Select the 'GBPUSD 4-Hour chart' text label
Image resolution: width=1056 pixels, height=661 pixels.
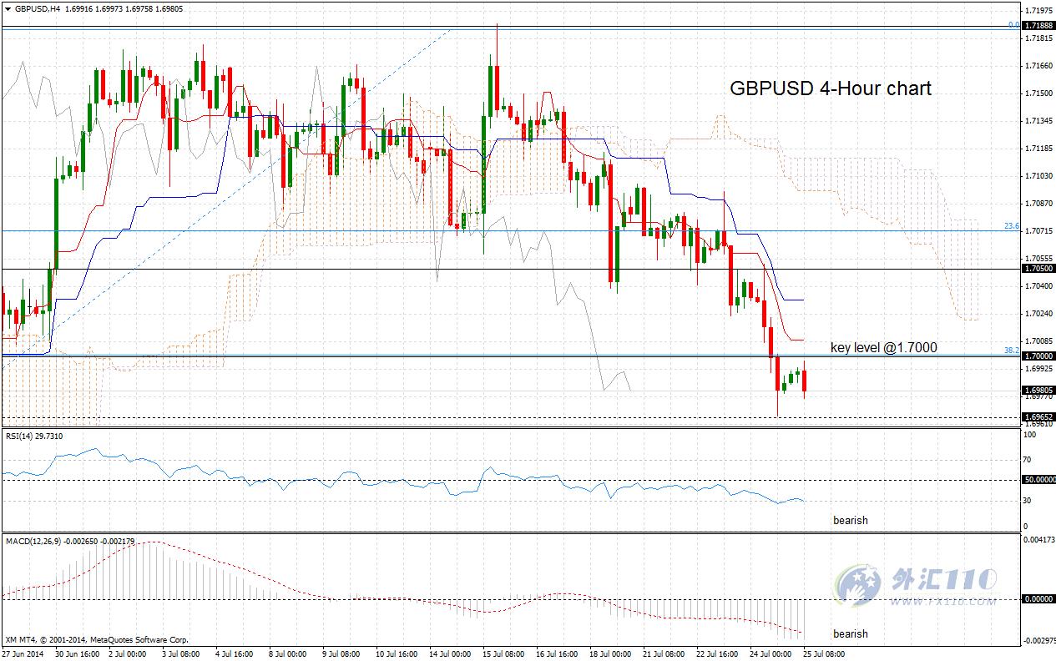click(831, 88)
